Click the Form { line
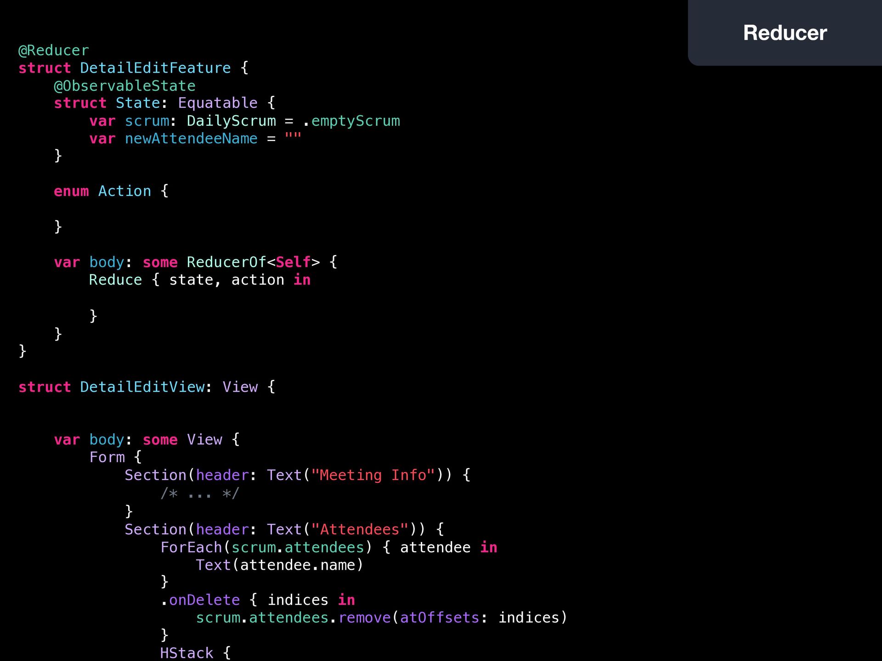Viewport: 882px width, 661px height. (x=115, y=458)
